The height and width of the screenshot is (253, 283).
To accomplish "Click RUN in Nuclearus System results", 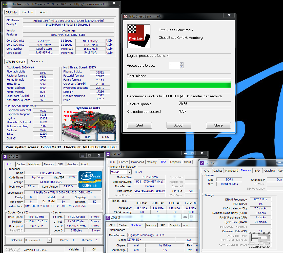I will click(x=88, y=137).
